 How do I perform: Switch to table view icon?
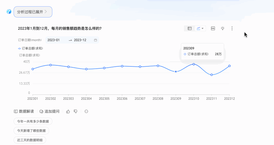pyautogui.click(x=190, y=28)
